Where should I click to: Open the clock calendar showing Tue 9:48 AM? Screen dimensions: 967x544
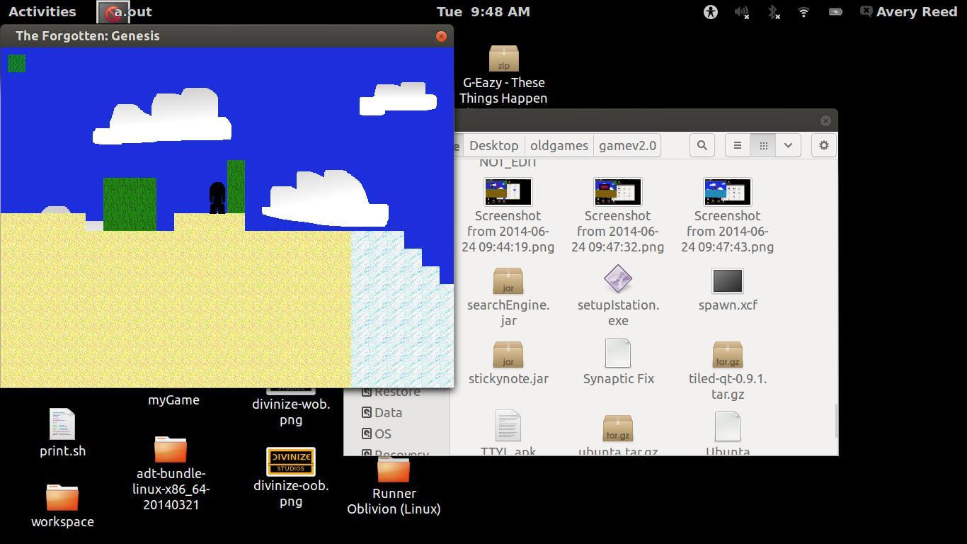[483, 11]
